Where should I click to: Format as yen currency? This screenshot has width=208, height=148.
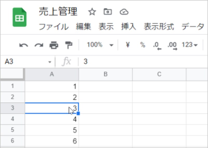click(128, 45)
